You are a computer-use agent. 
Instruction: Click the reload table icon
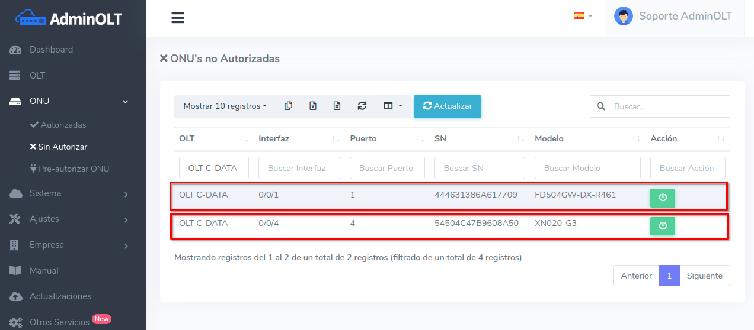362,106
